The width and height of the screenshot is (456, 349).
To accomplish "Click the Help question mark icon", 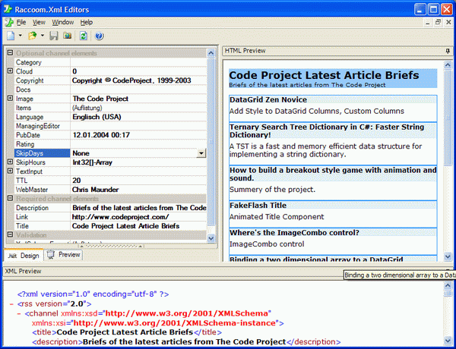I will pyautogui.click(x=99, y=36).
